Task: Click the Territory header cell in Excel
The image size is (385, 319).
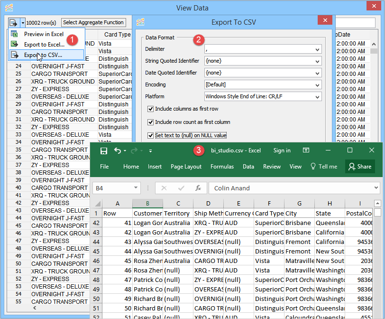Action: click(178, 213)
